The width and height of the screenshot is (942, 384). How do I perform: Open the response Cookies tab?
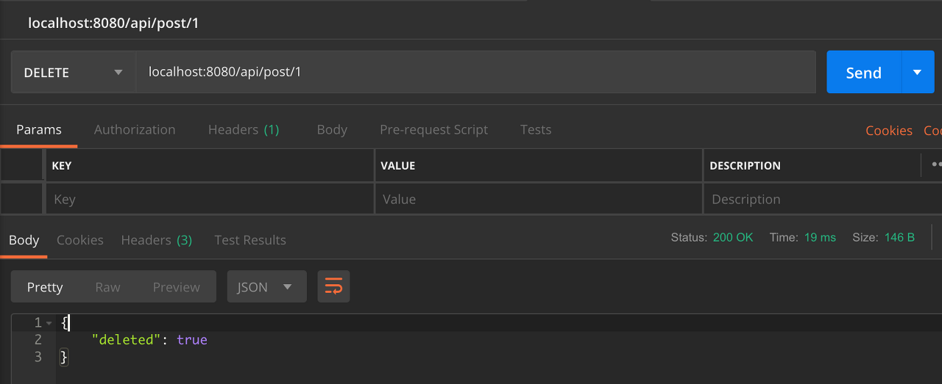tap(80, 240)
